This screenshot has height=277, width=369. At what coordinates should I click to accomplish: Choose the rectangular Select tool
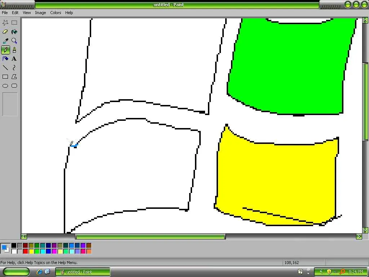(x=14, y=23)
